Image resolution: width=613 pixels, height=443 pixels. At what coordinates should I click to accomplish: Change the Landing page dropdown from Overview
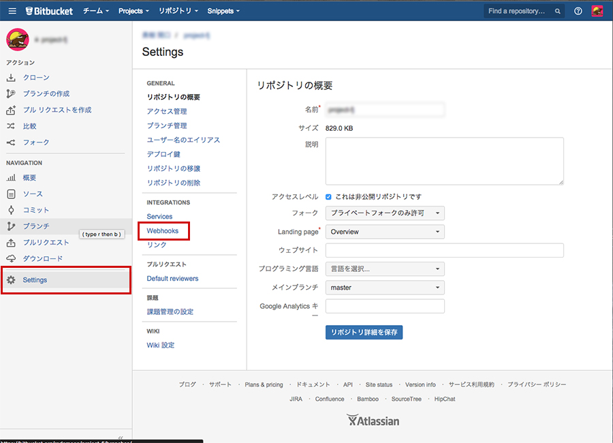tap(384, 232)
